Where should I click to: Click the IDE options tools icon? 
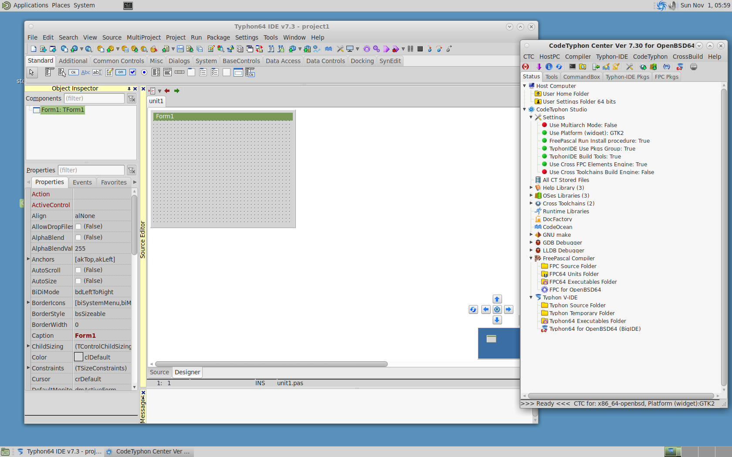[340, 49]
